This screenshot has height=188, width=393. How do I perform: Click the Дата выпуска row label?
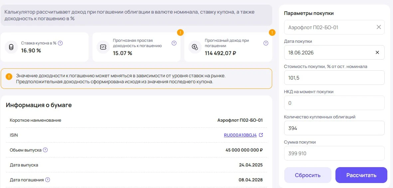[x=24, y=165]
